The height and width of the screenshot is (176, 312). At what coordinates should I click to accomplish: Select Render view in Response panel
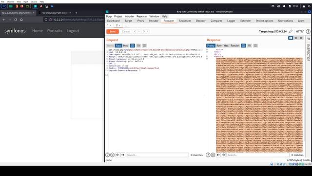coord(234,45)
